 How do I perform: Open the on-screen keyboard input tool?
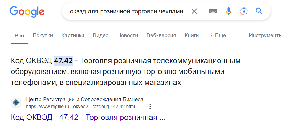tap(213, 11)
